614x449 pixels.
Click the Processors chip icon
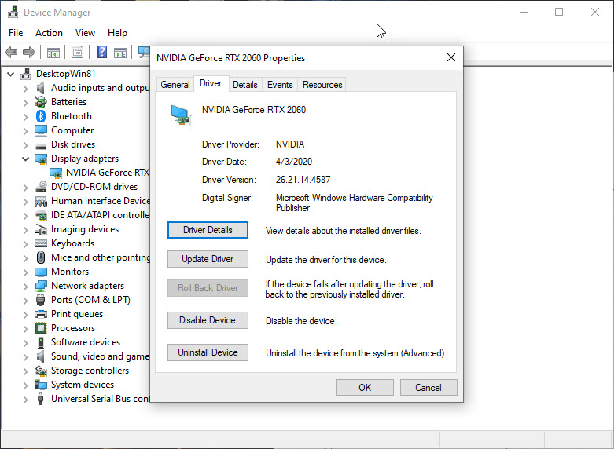(x=41, y=328)
